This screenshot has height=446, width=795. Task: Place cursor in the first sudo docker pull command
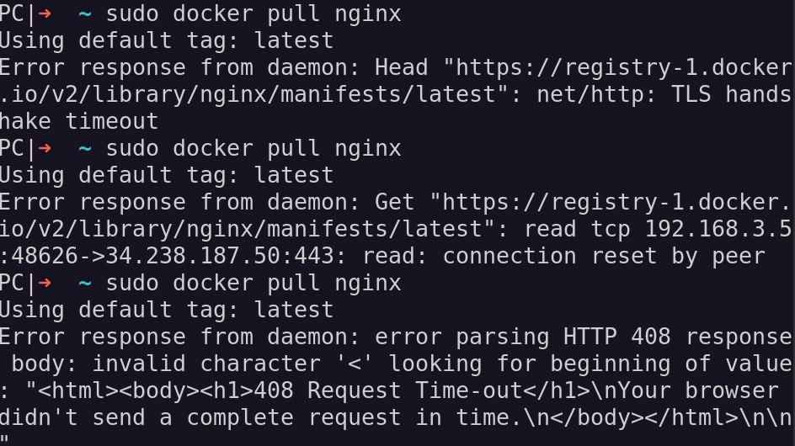point(253,14)
